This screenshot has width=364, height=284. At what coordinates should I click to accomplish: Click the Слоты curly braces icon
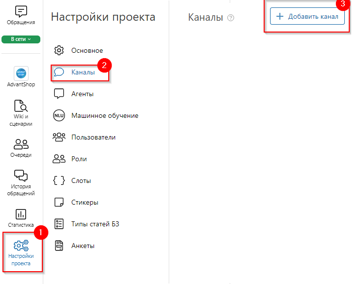pyautogui.click(x=59, y=180)
